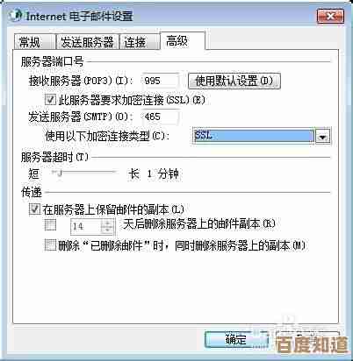Click the highlighted SSL value in encryption combo box
Viewport: 353px width, 361px height.
point(254,136)
